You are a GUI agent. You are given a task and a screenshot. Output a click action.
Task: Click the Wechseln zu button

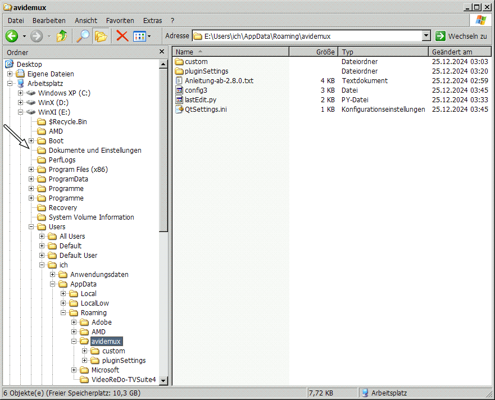pyautogui.click(x=461, y=37)
